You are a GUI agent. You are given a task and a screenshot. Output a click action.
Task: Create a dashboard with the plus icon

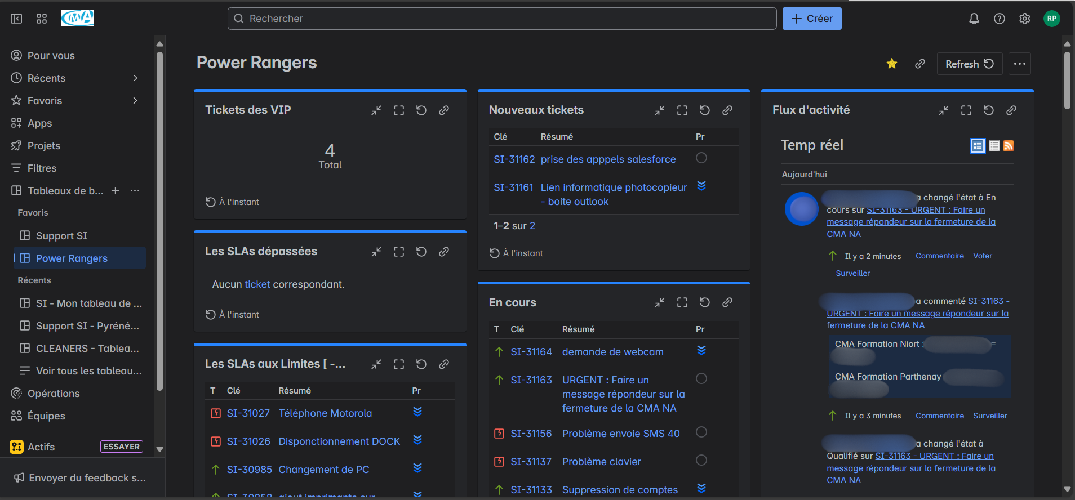coord(115,190)
